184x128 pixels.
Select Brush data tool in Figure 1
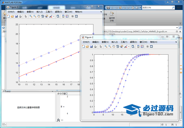tap(51, 16)
